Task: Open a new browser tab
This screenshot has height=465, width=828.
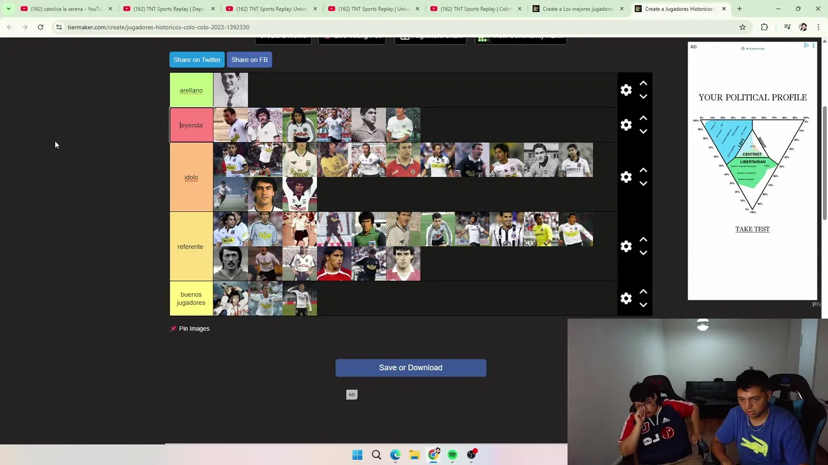Action: tap(739, 9)
